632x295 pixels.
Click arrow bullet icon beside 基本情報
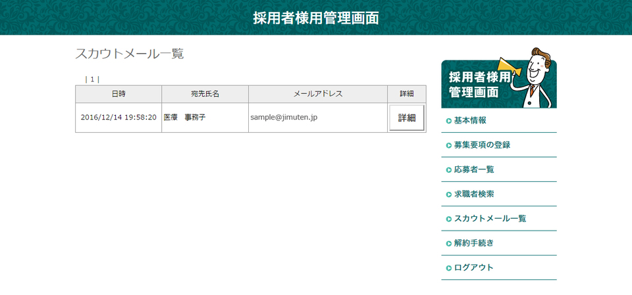(448, 121)
